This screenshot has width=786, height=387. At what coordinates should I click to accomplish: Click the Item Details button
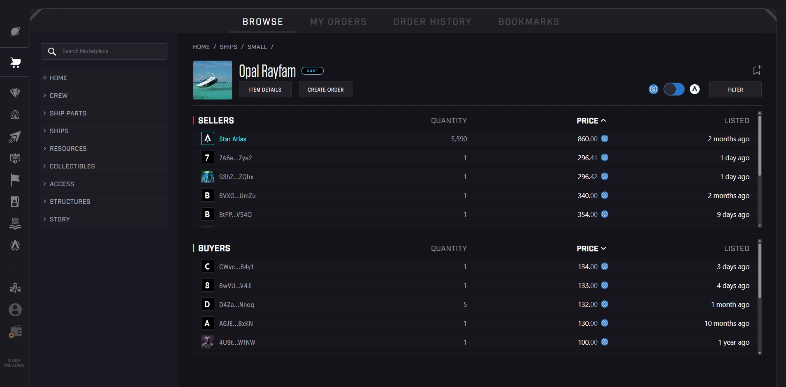coord(265,90)
